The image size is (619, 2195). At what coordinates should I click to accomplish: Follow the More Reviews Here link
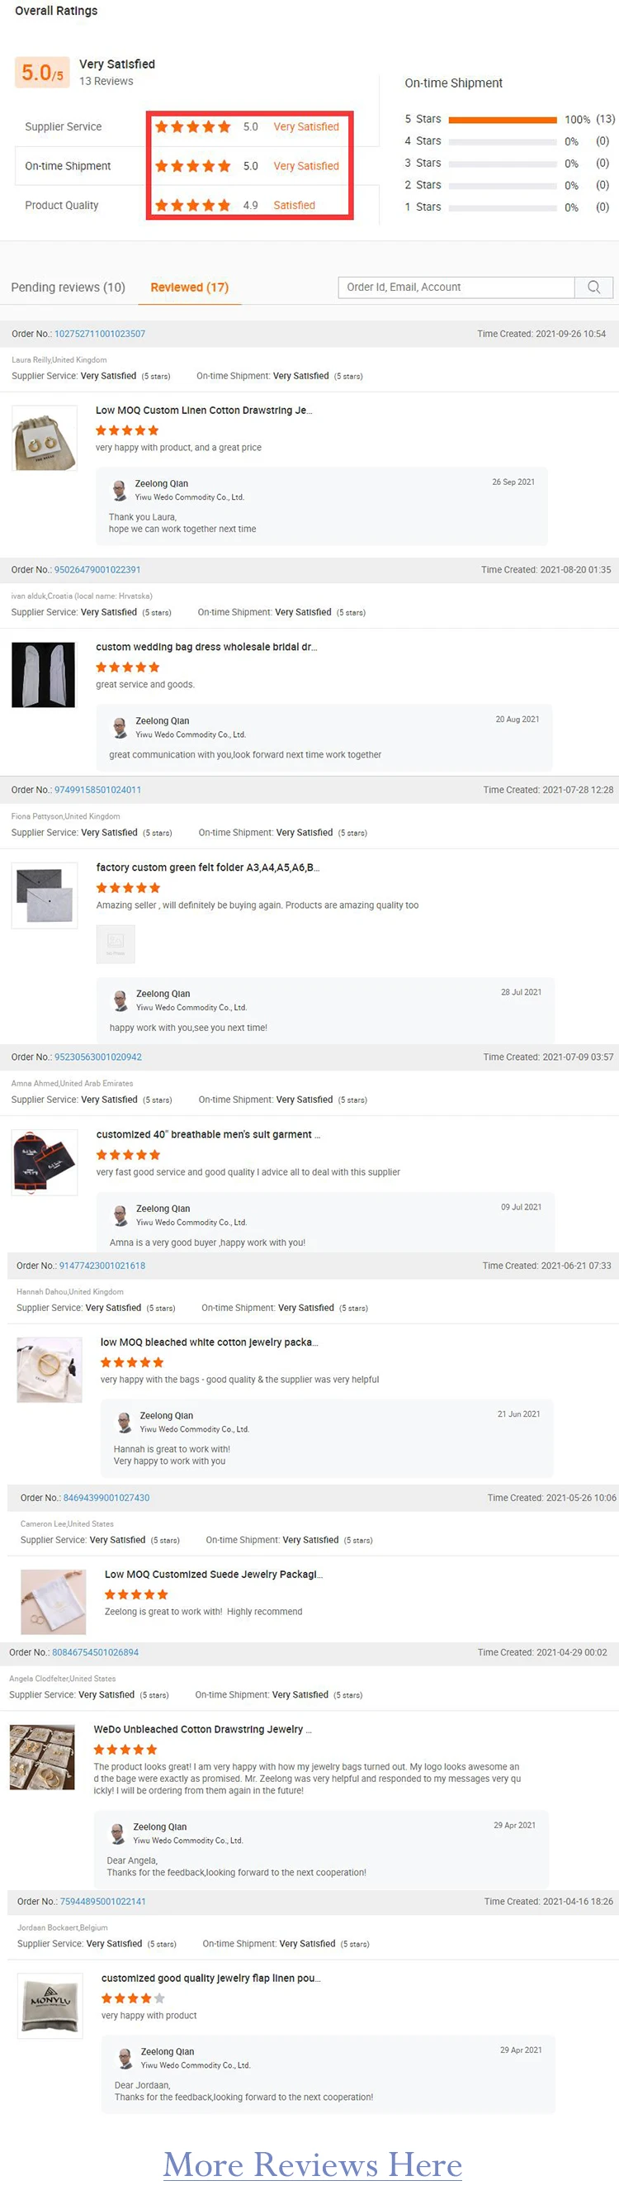[313, 2164]
